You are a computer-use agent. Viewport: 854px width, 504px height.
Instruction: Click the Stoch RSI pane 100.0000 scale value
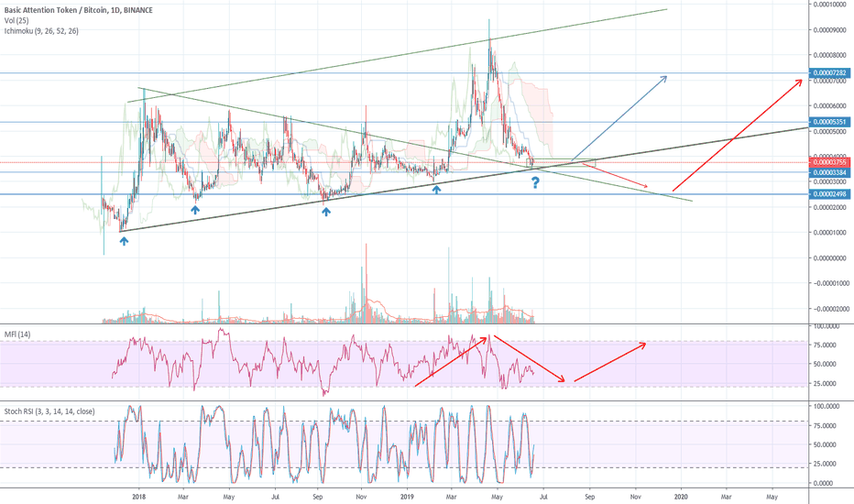pos(827,407)
